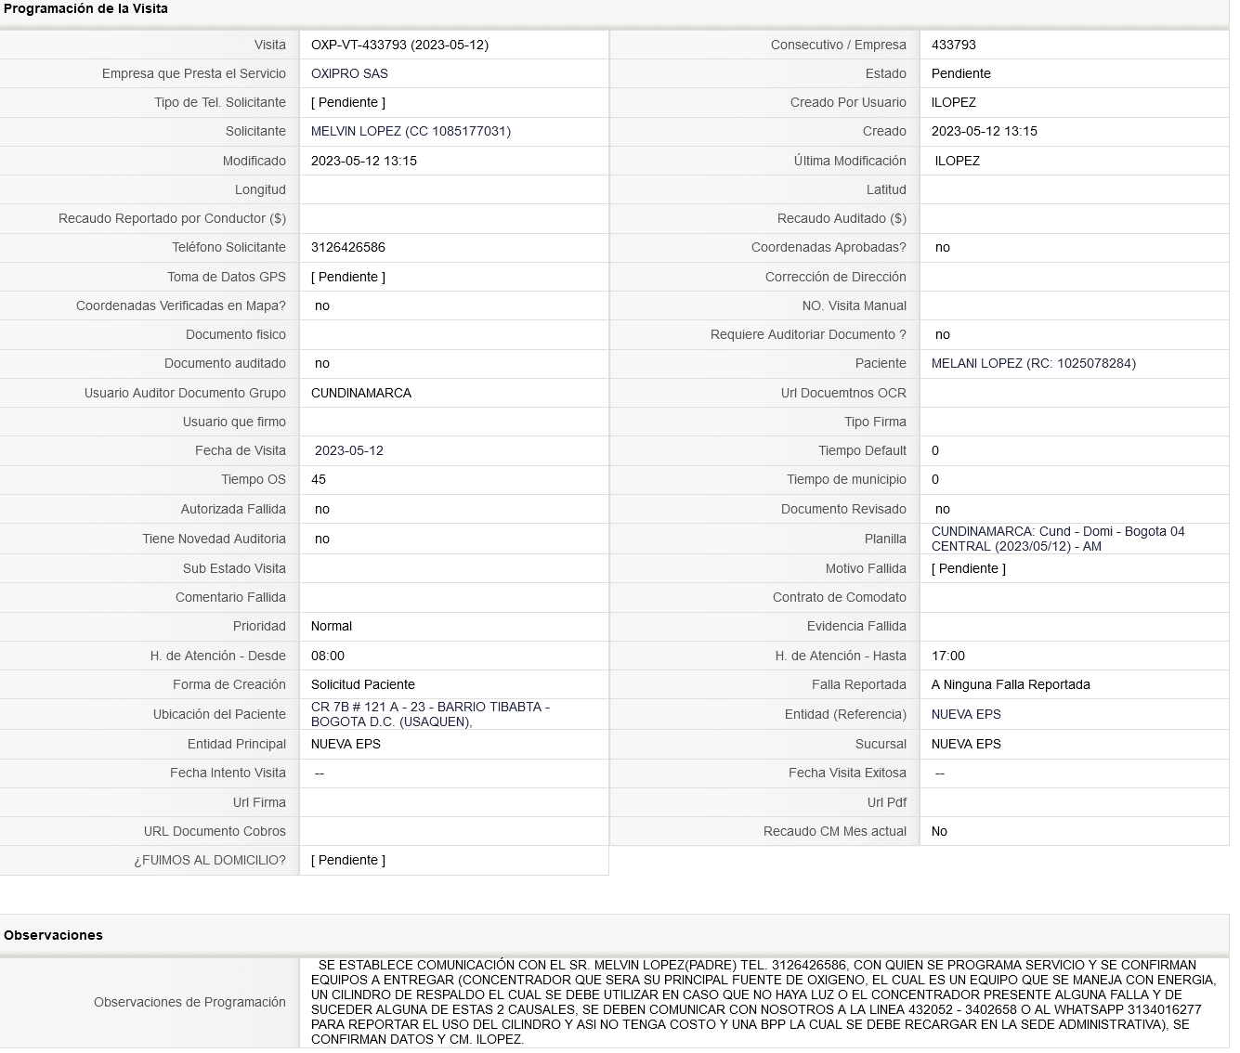
Task: Click the Creado Por Usuario value ILOPEZ
Action: (954, 102)
